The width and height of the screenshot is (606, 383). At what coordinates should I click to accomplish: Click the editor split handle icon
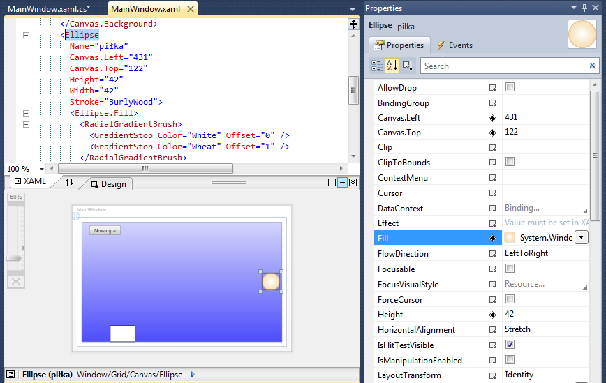pyautogui.click(x=353, y=24)
